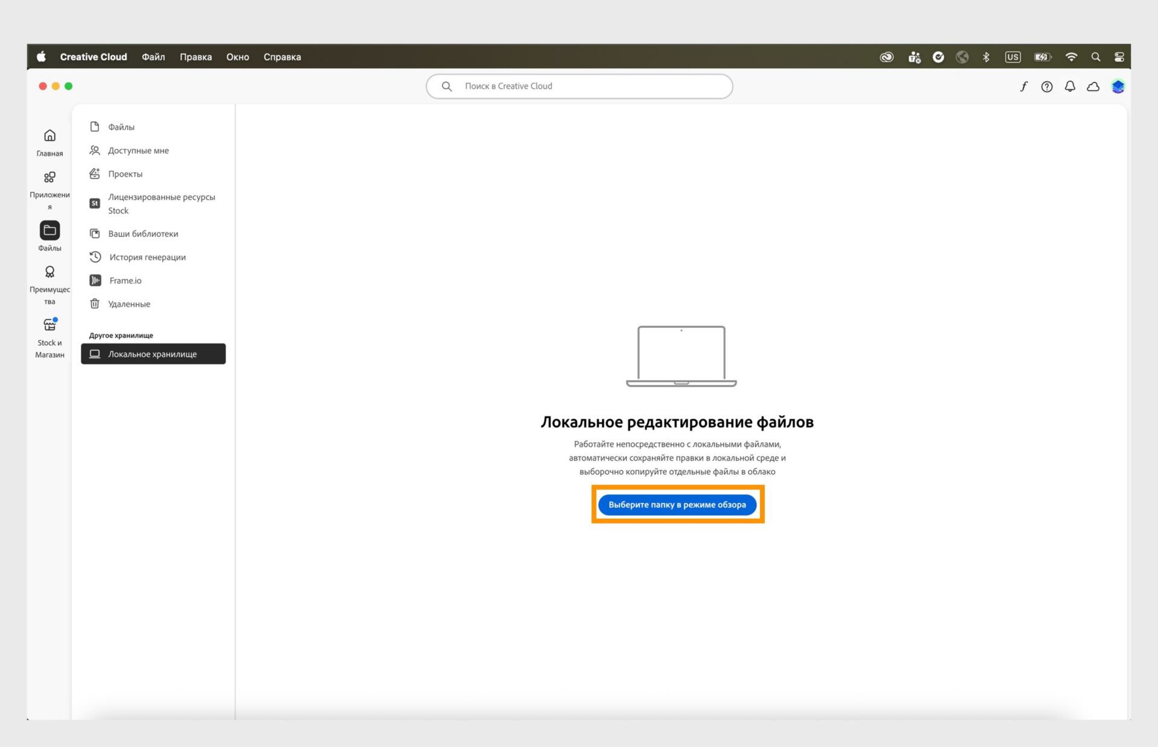Open the Приложения apps icon
The height and width of the screenshot is (747, 1158).
49,177
